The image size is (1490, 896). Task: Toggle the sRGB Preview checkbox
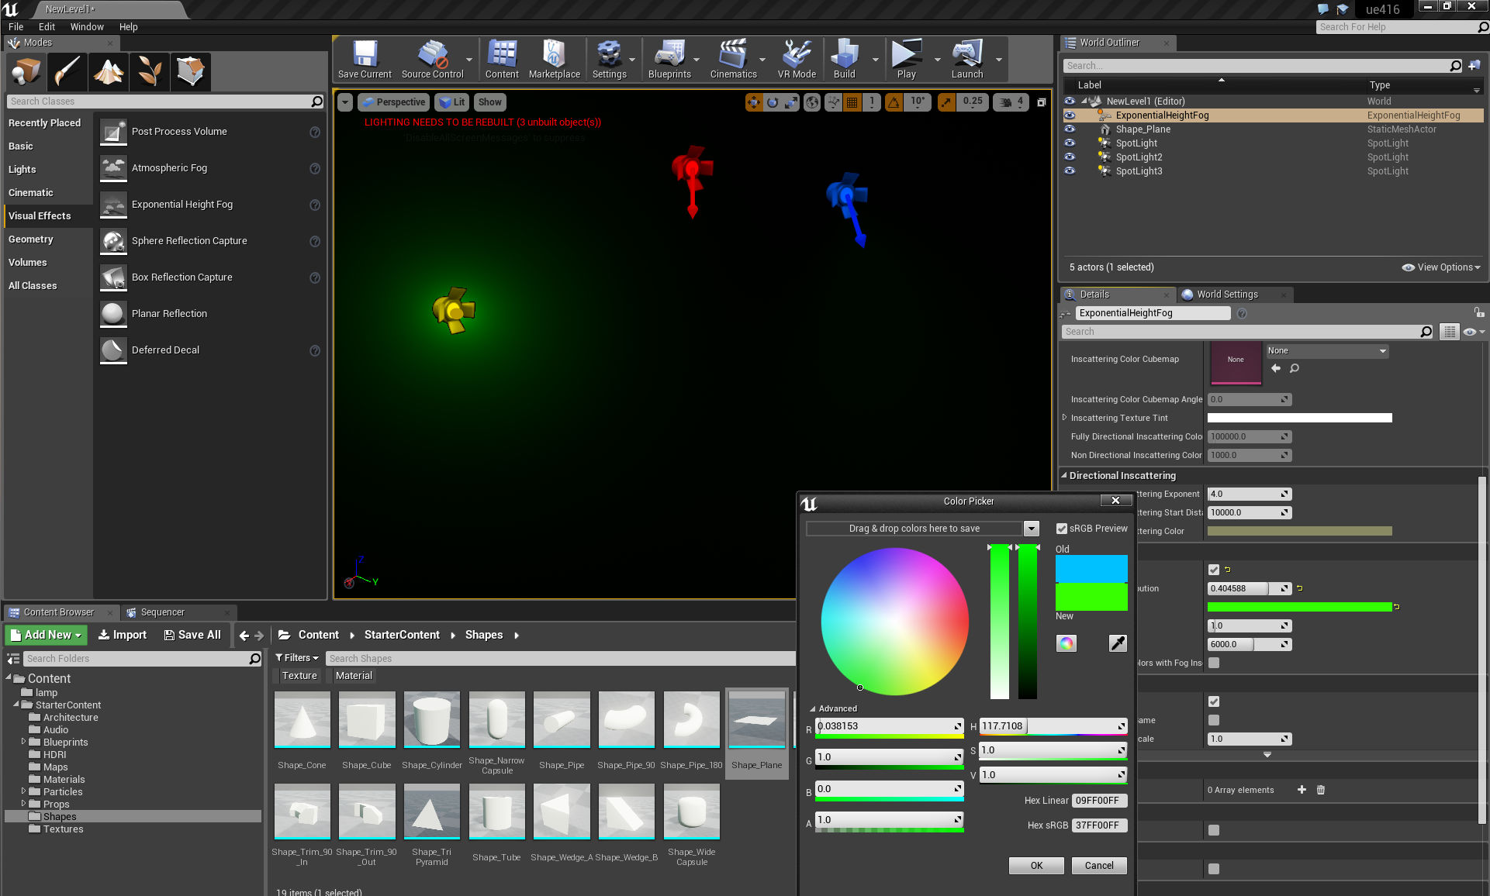click(1062, 529)
